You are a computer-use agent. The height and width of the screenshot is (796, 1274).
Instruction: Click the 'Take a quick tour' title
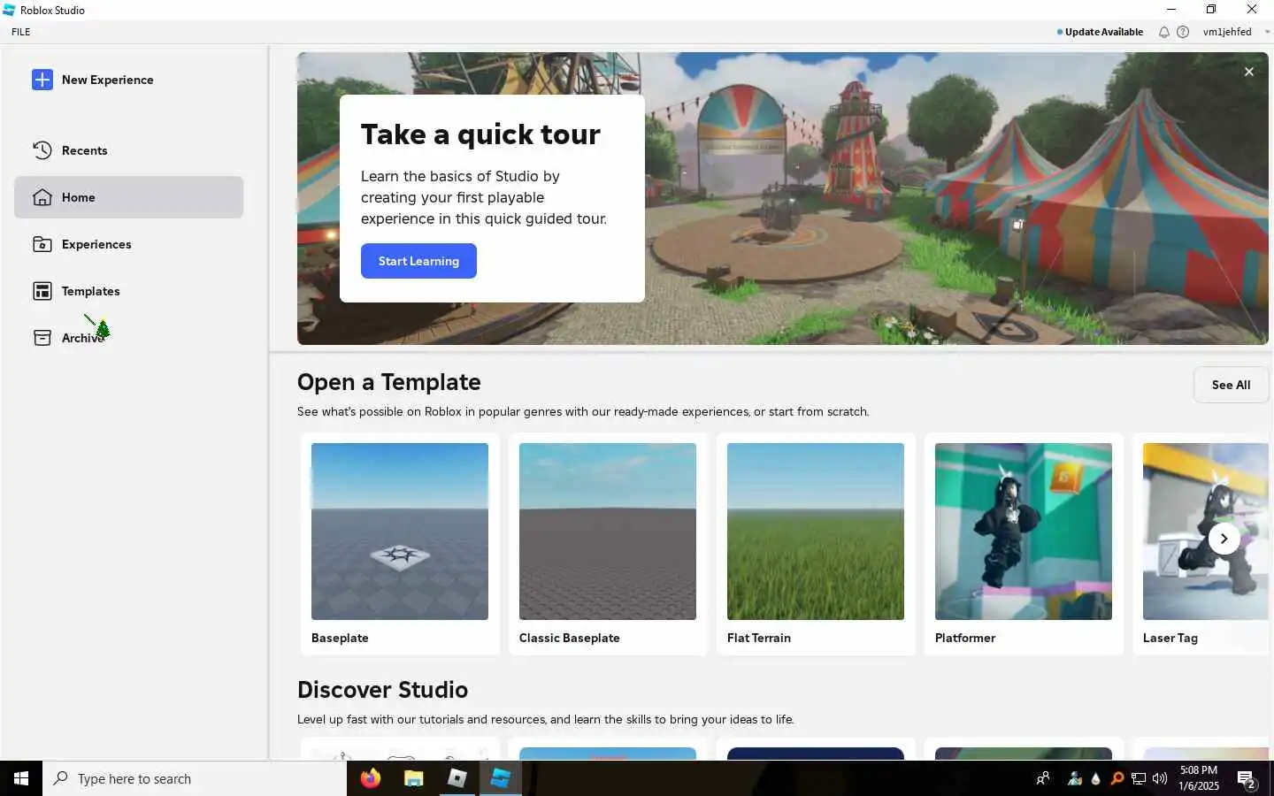coord(480,134)
